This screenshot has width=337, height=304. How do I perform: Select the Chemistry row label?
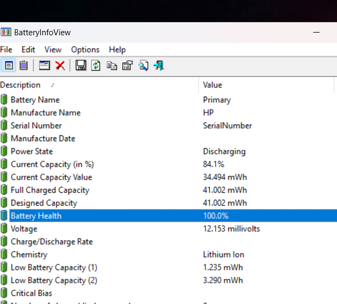point(29,255)
